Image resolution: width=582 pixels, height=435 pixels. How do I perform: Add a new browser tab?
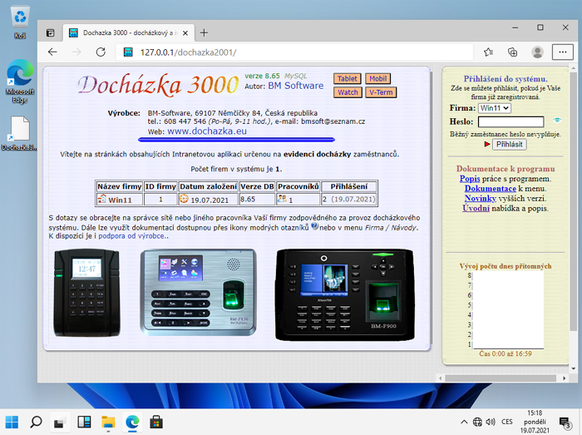coord(204,33)
